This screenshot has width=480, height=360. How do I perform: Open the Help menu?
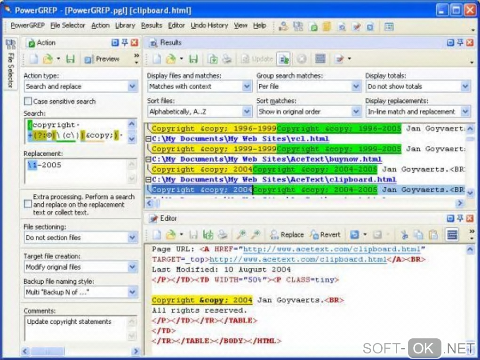click(259, 25)
